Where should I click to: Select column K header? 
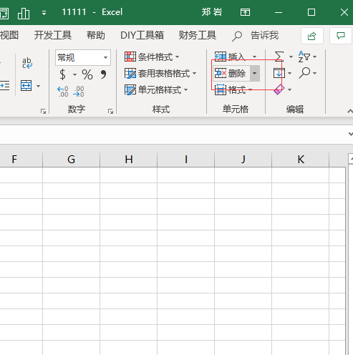click(301, 159)
